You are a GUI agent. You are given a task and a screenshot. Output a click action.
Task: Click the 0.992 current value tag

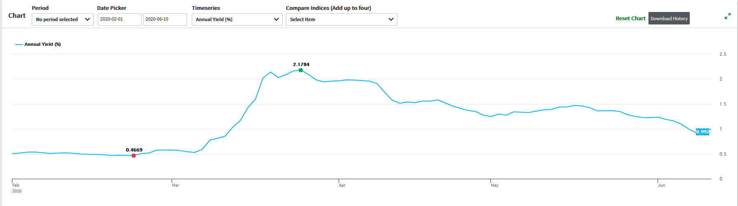point(703,132)
